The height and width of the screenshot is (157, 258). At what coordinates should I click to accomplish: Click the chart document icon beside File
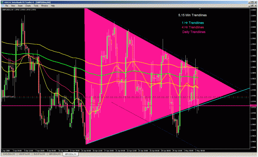[x=3, y=6]
